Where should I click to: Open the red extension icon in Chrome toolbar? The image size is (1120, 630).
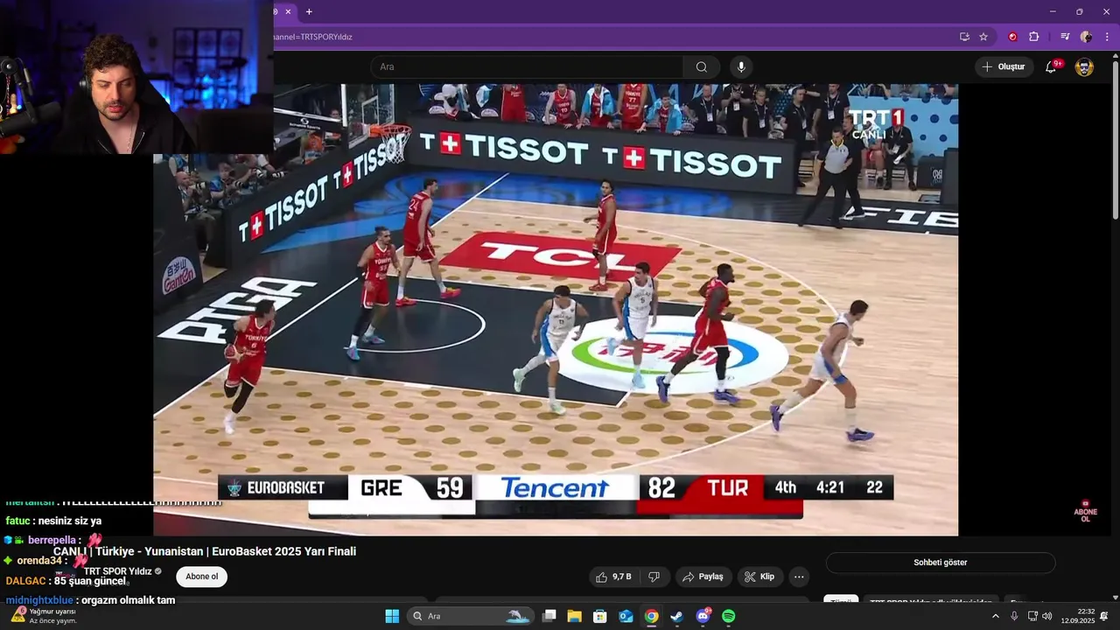coord(1013,37)
